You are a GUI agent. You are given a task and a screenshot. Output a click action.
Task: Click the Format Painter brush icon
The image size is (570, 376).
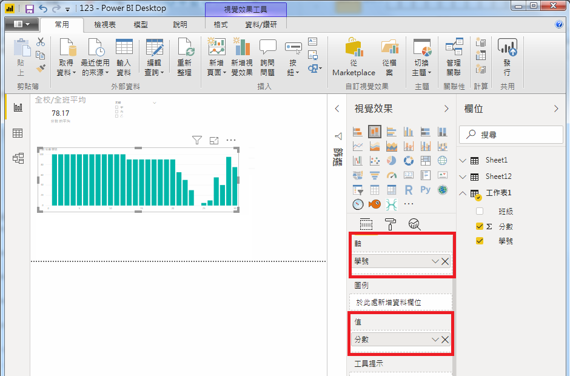tap(41, 68)
